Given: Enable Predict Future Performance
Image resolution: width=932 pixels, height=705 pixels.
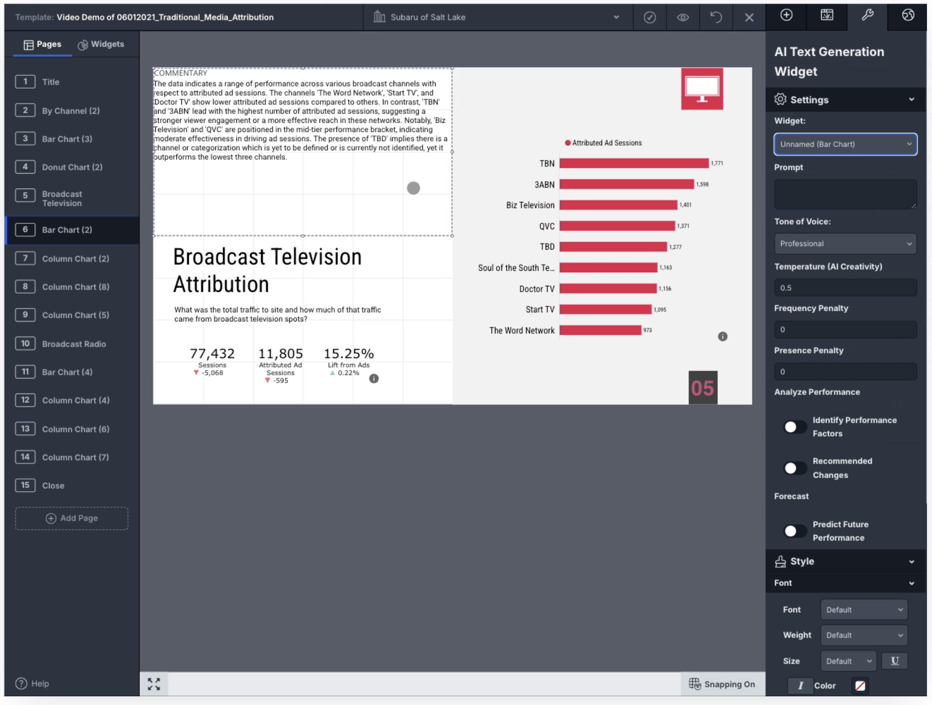Looking at the screenshot, I should coord(795,531).
